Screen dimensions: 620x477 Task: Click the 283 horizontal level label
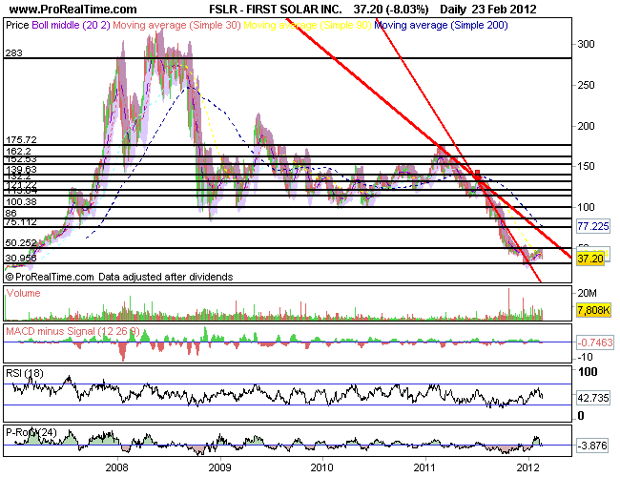pos(14,53)
